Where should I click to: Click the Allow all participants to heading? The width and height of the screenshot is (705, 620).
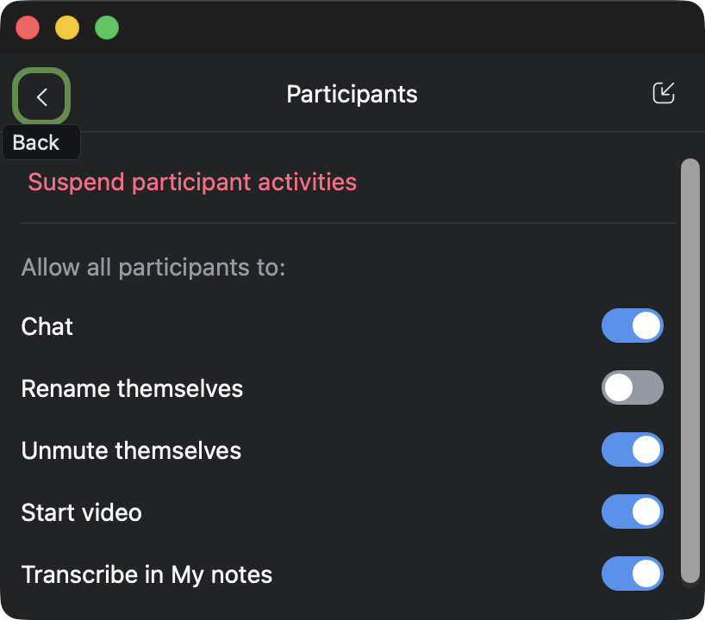coord(153,268)
